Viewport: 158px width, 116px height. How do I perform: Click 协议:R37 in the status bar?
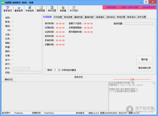tap(123, 113)
